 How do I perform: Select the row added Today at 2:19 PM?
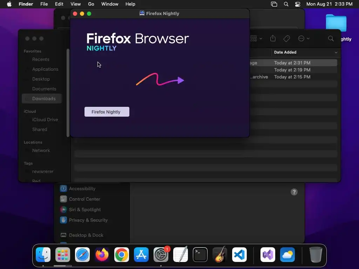click(x=293, y=70)
